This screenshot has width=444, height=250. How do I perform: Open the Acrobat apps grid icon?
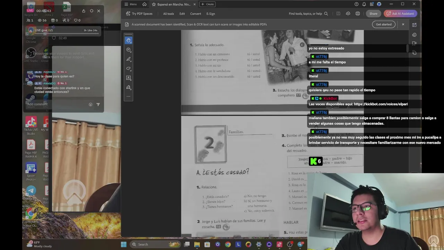tap(372, 4)
